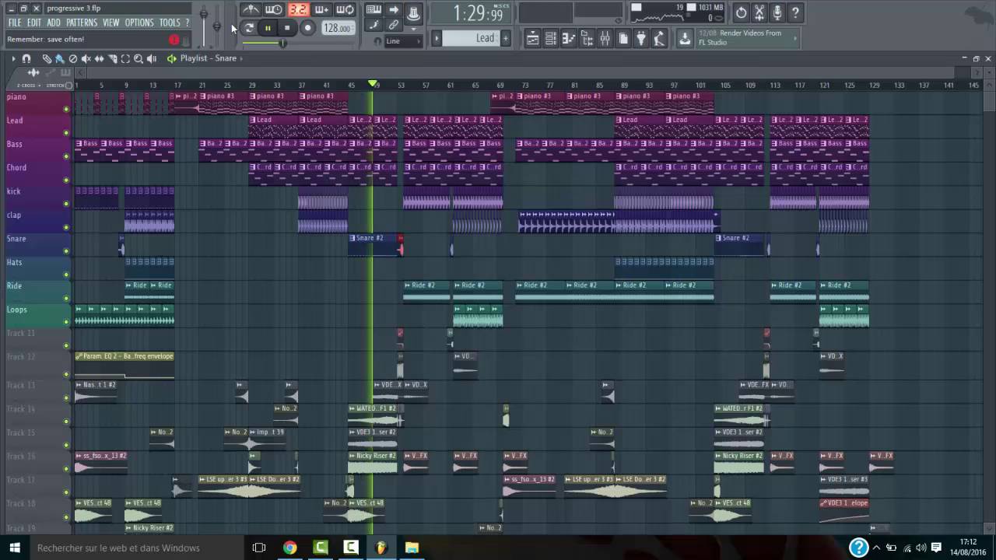This screenshot has height=560, width=996.
Task: Open the ADD menu
Action: [x=54, y=23]
